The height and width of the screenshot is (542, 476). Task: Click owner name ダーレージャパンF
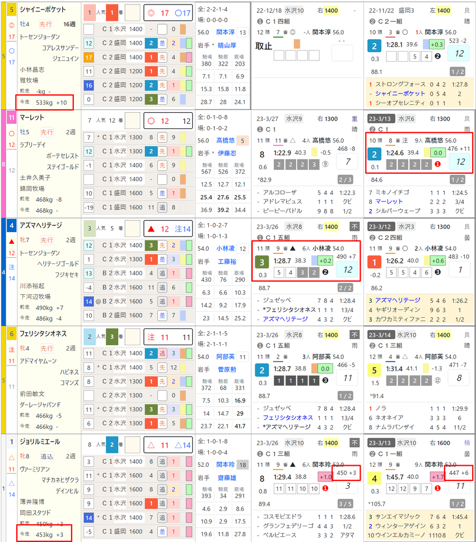point(40,405)
